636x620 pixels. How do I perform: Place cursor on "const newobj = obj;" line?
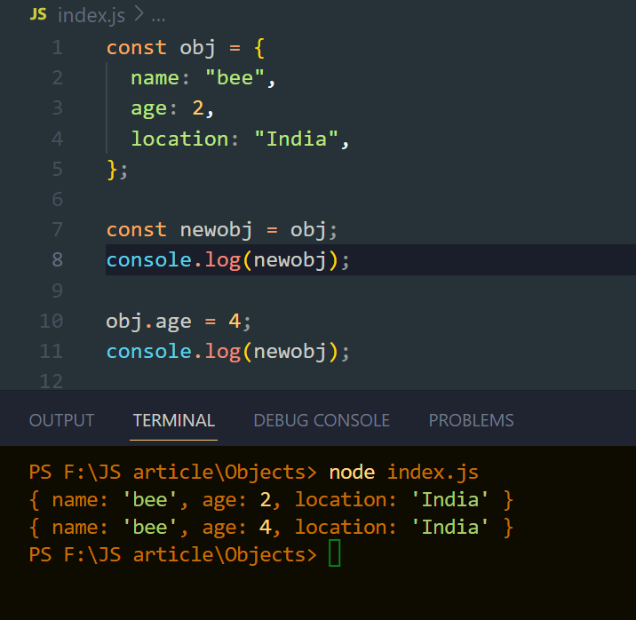click(221, 230)
